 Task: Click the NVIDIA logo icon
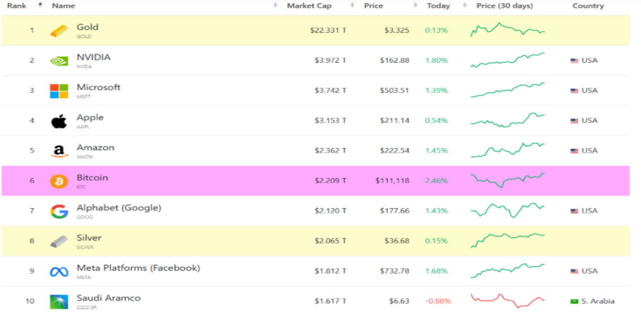(x=59, y=61)
